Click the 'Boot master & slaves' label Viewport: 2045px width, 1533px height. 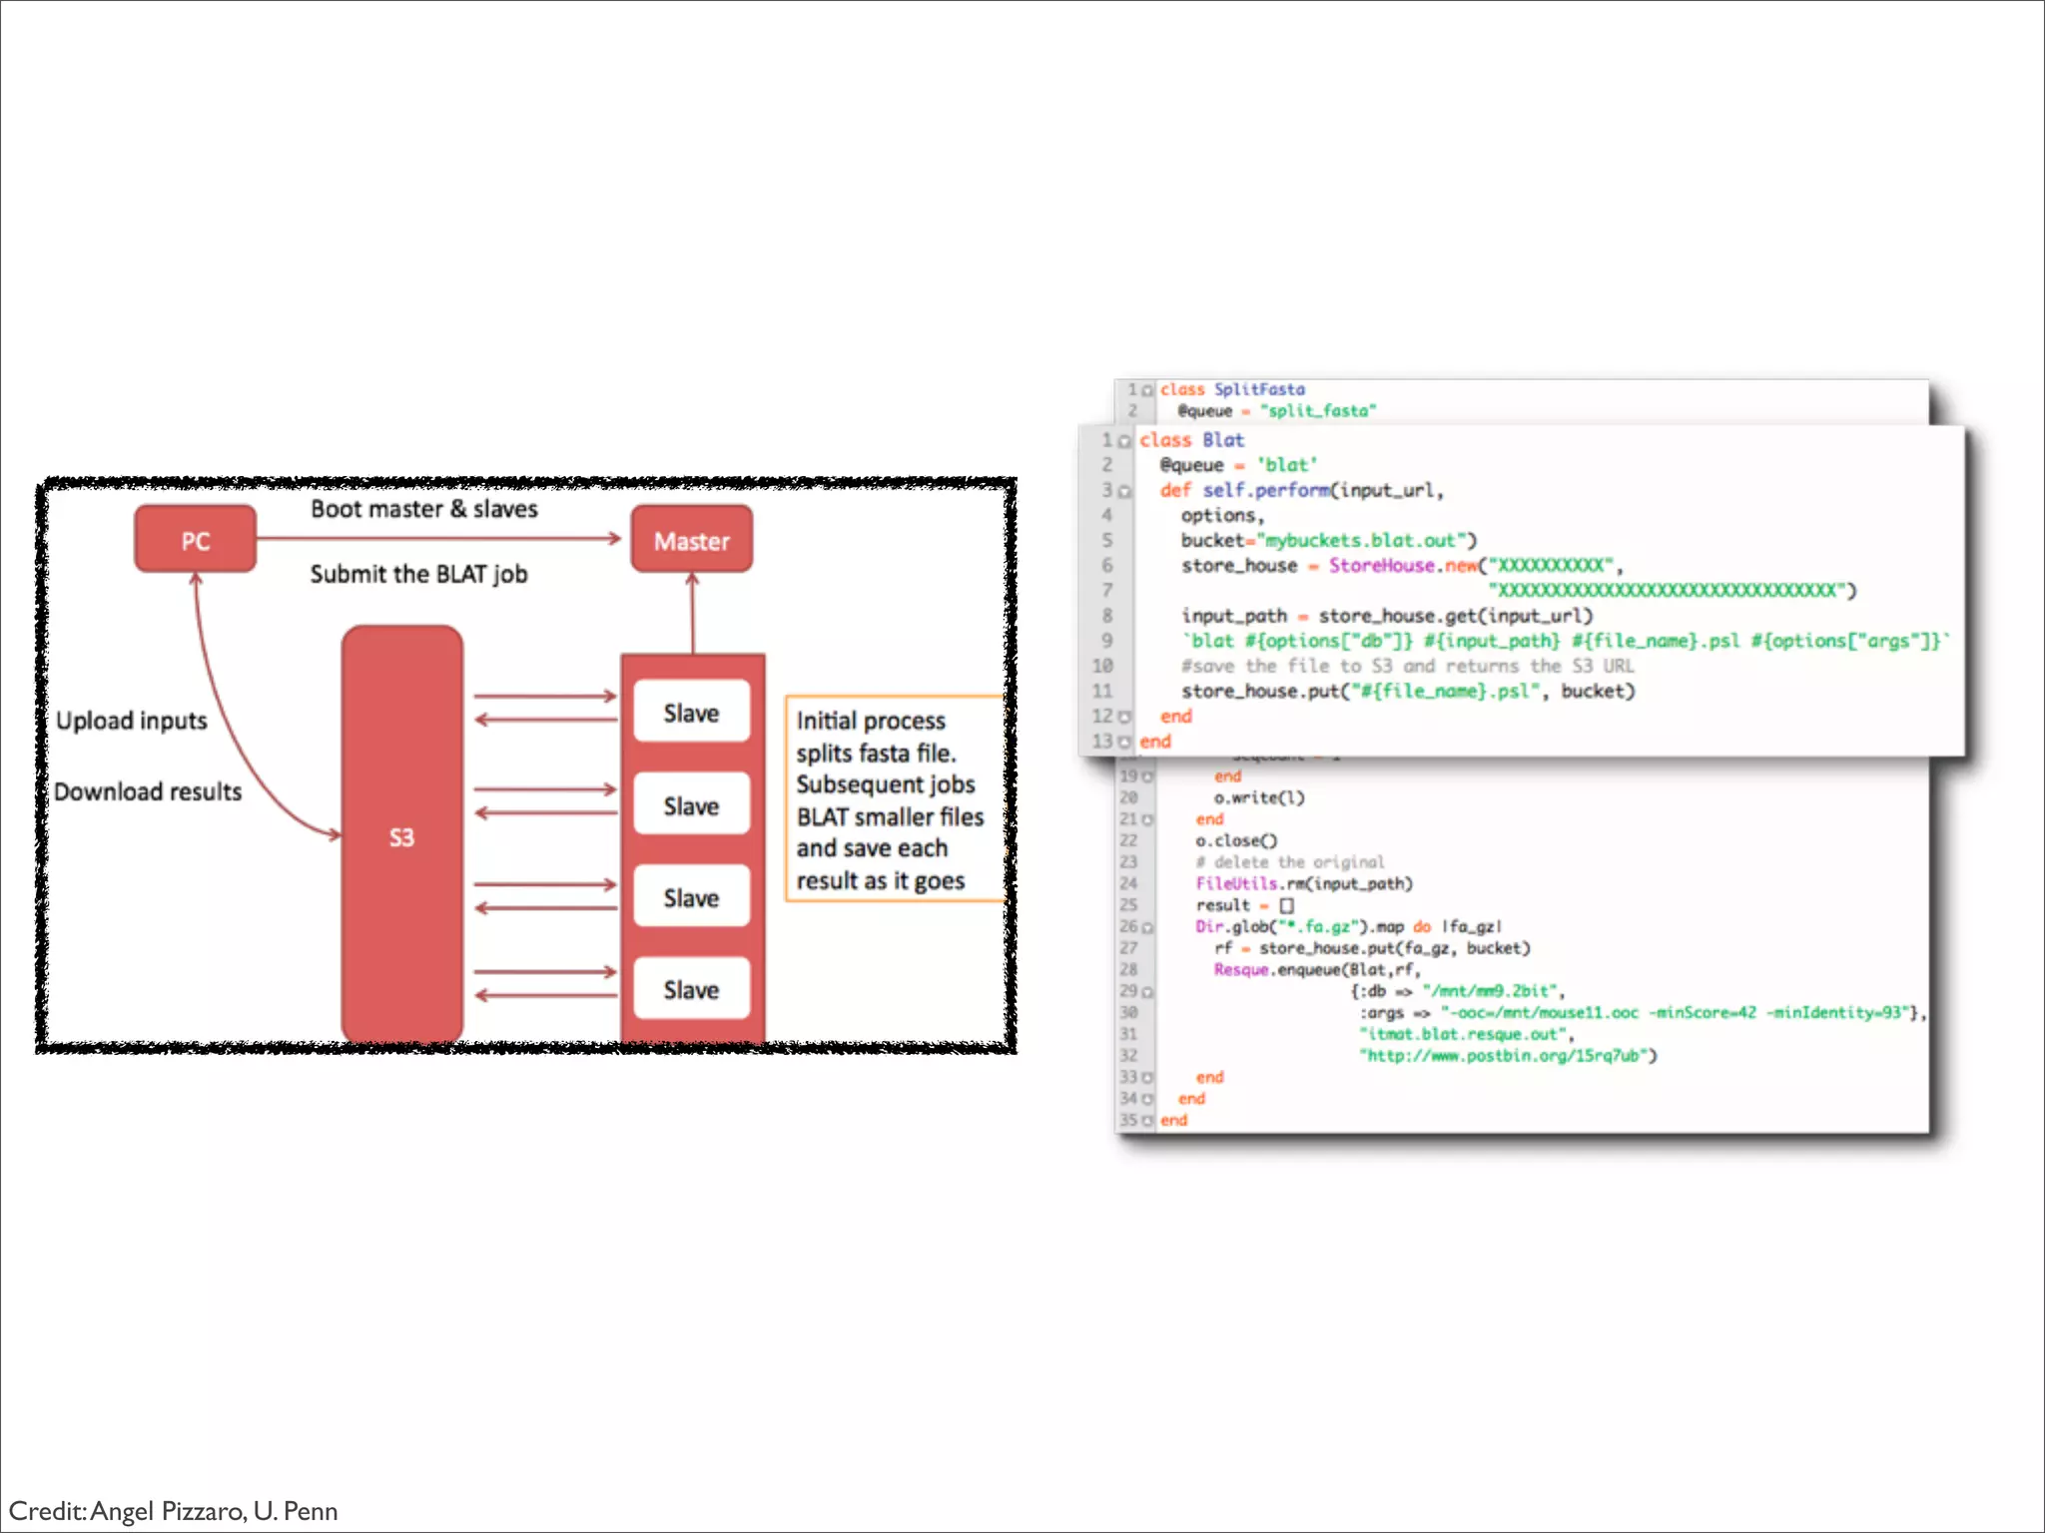point(423,509)
